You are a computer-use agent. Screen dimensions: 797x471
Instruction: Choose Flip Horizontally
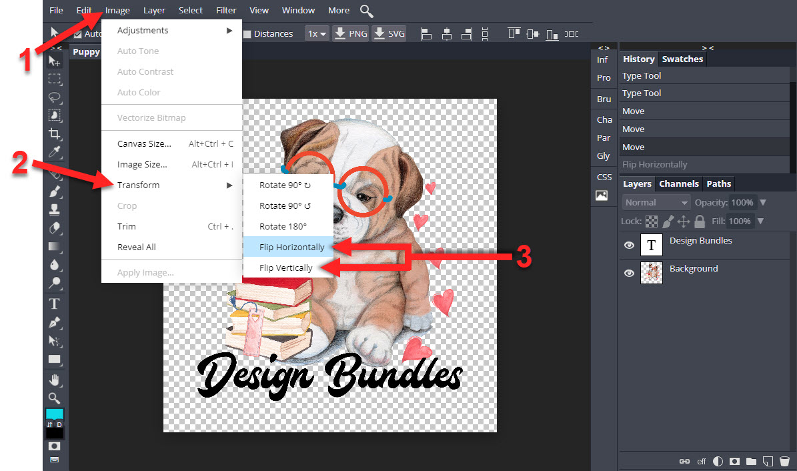pos(288,248)
